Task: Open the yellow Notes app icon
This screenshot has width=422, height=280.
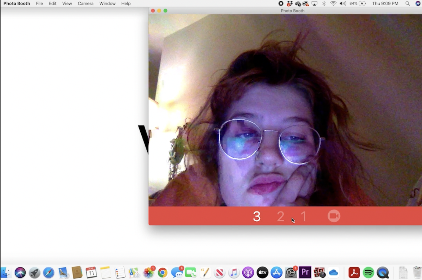Action: pyautogui.click(x=105, y=273)
